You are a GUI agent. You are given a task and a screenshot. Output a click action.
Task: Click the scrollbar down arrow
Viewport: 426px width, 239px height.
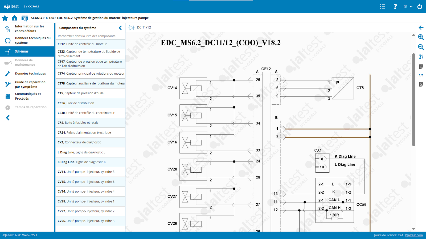coord(413,229)
